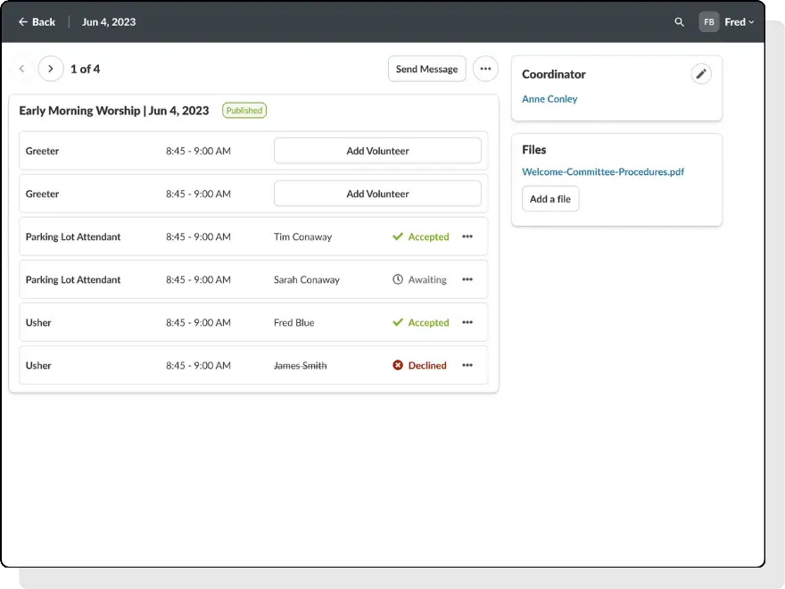
Task: Open options menu for Sarah Conaway
Action: pos(467,279)
